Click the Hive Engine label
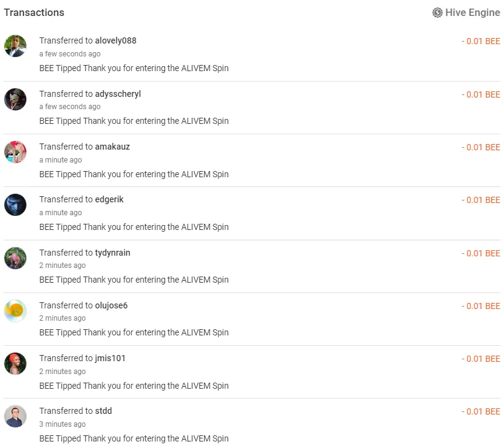 point(473,12)
